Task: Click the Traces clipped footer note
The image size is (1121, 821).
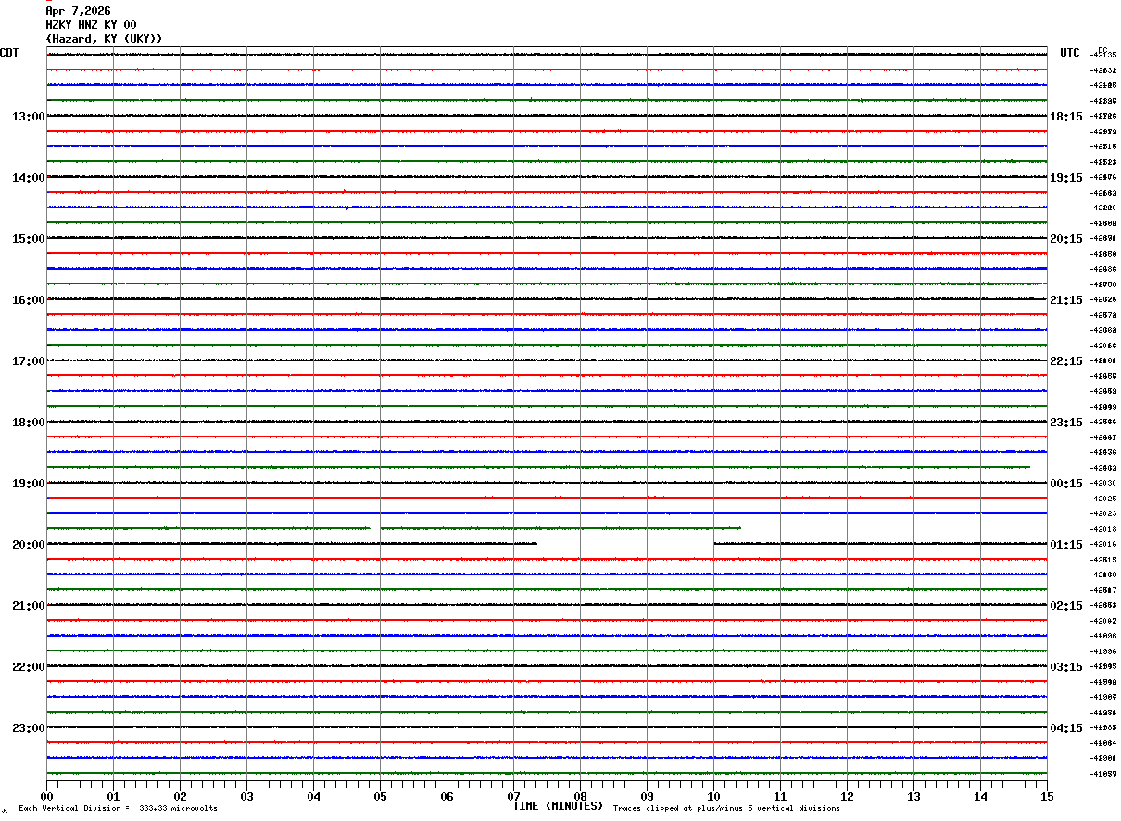Action: tap(726, 809)
